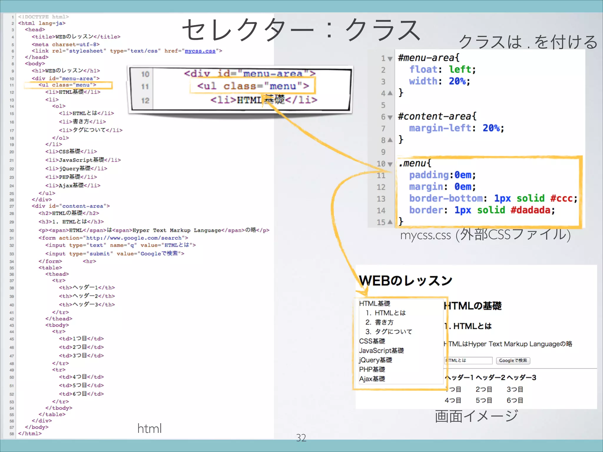Click the float: left; declaration
The image size is (603, 452).
[442, 69]
